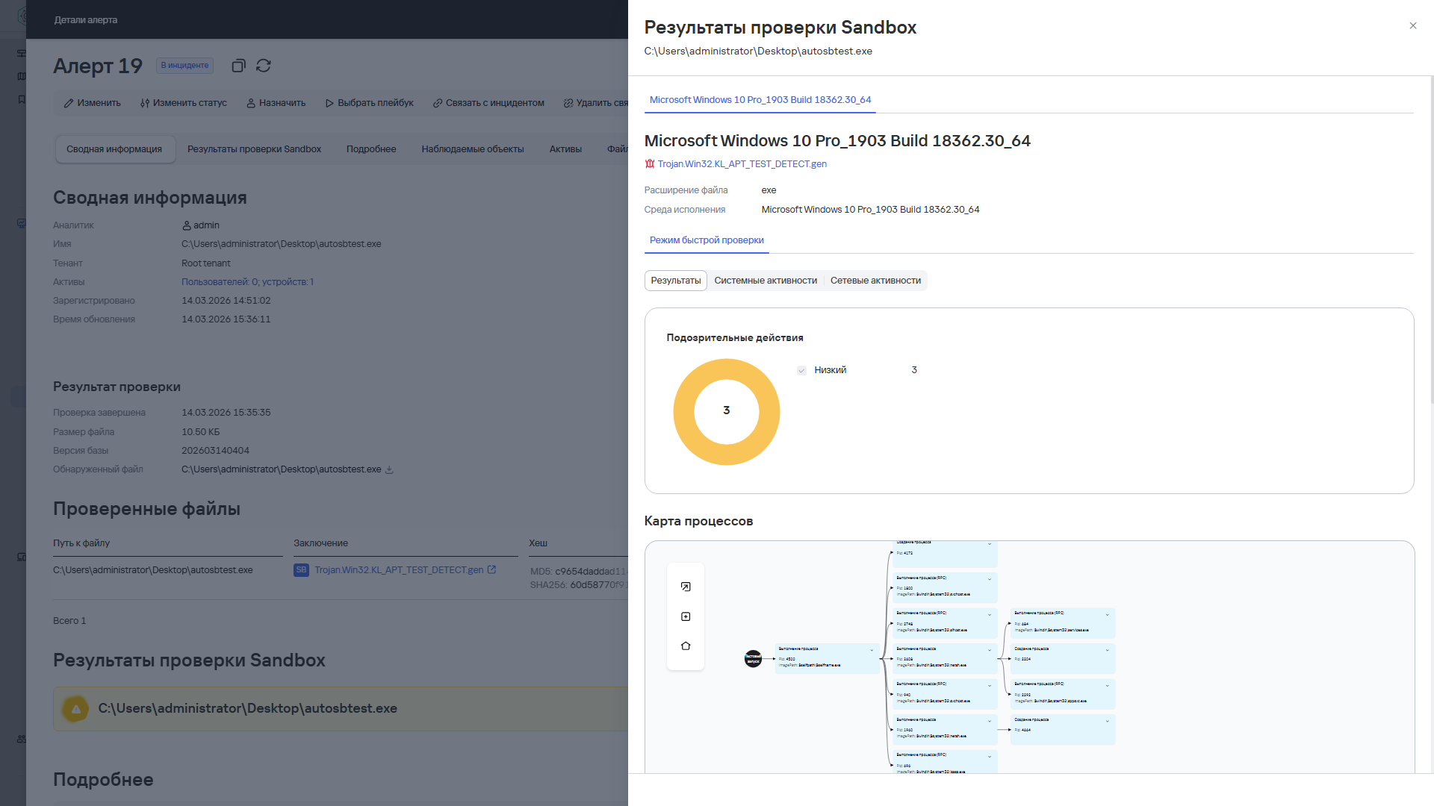The image size is (1434, 806).
Task: Toggle the Низкий severity checkbox
Action: click(x=801, y=370)
